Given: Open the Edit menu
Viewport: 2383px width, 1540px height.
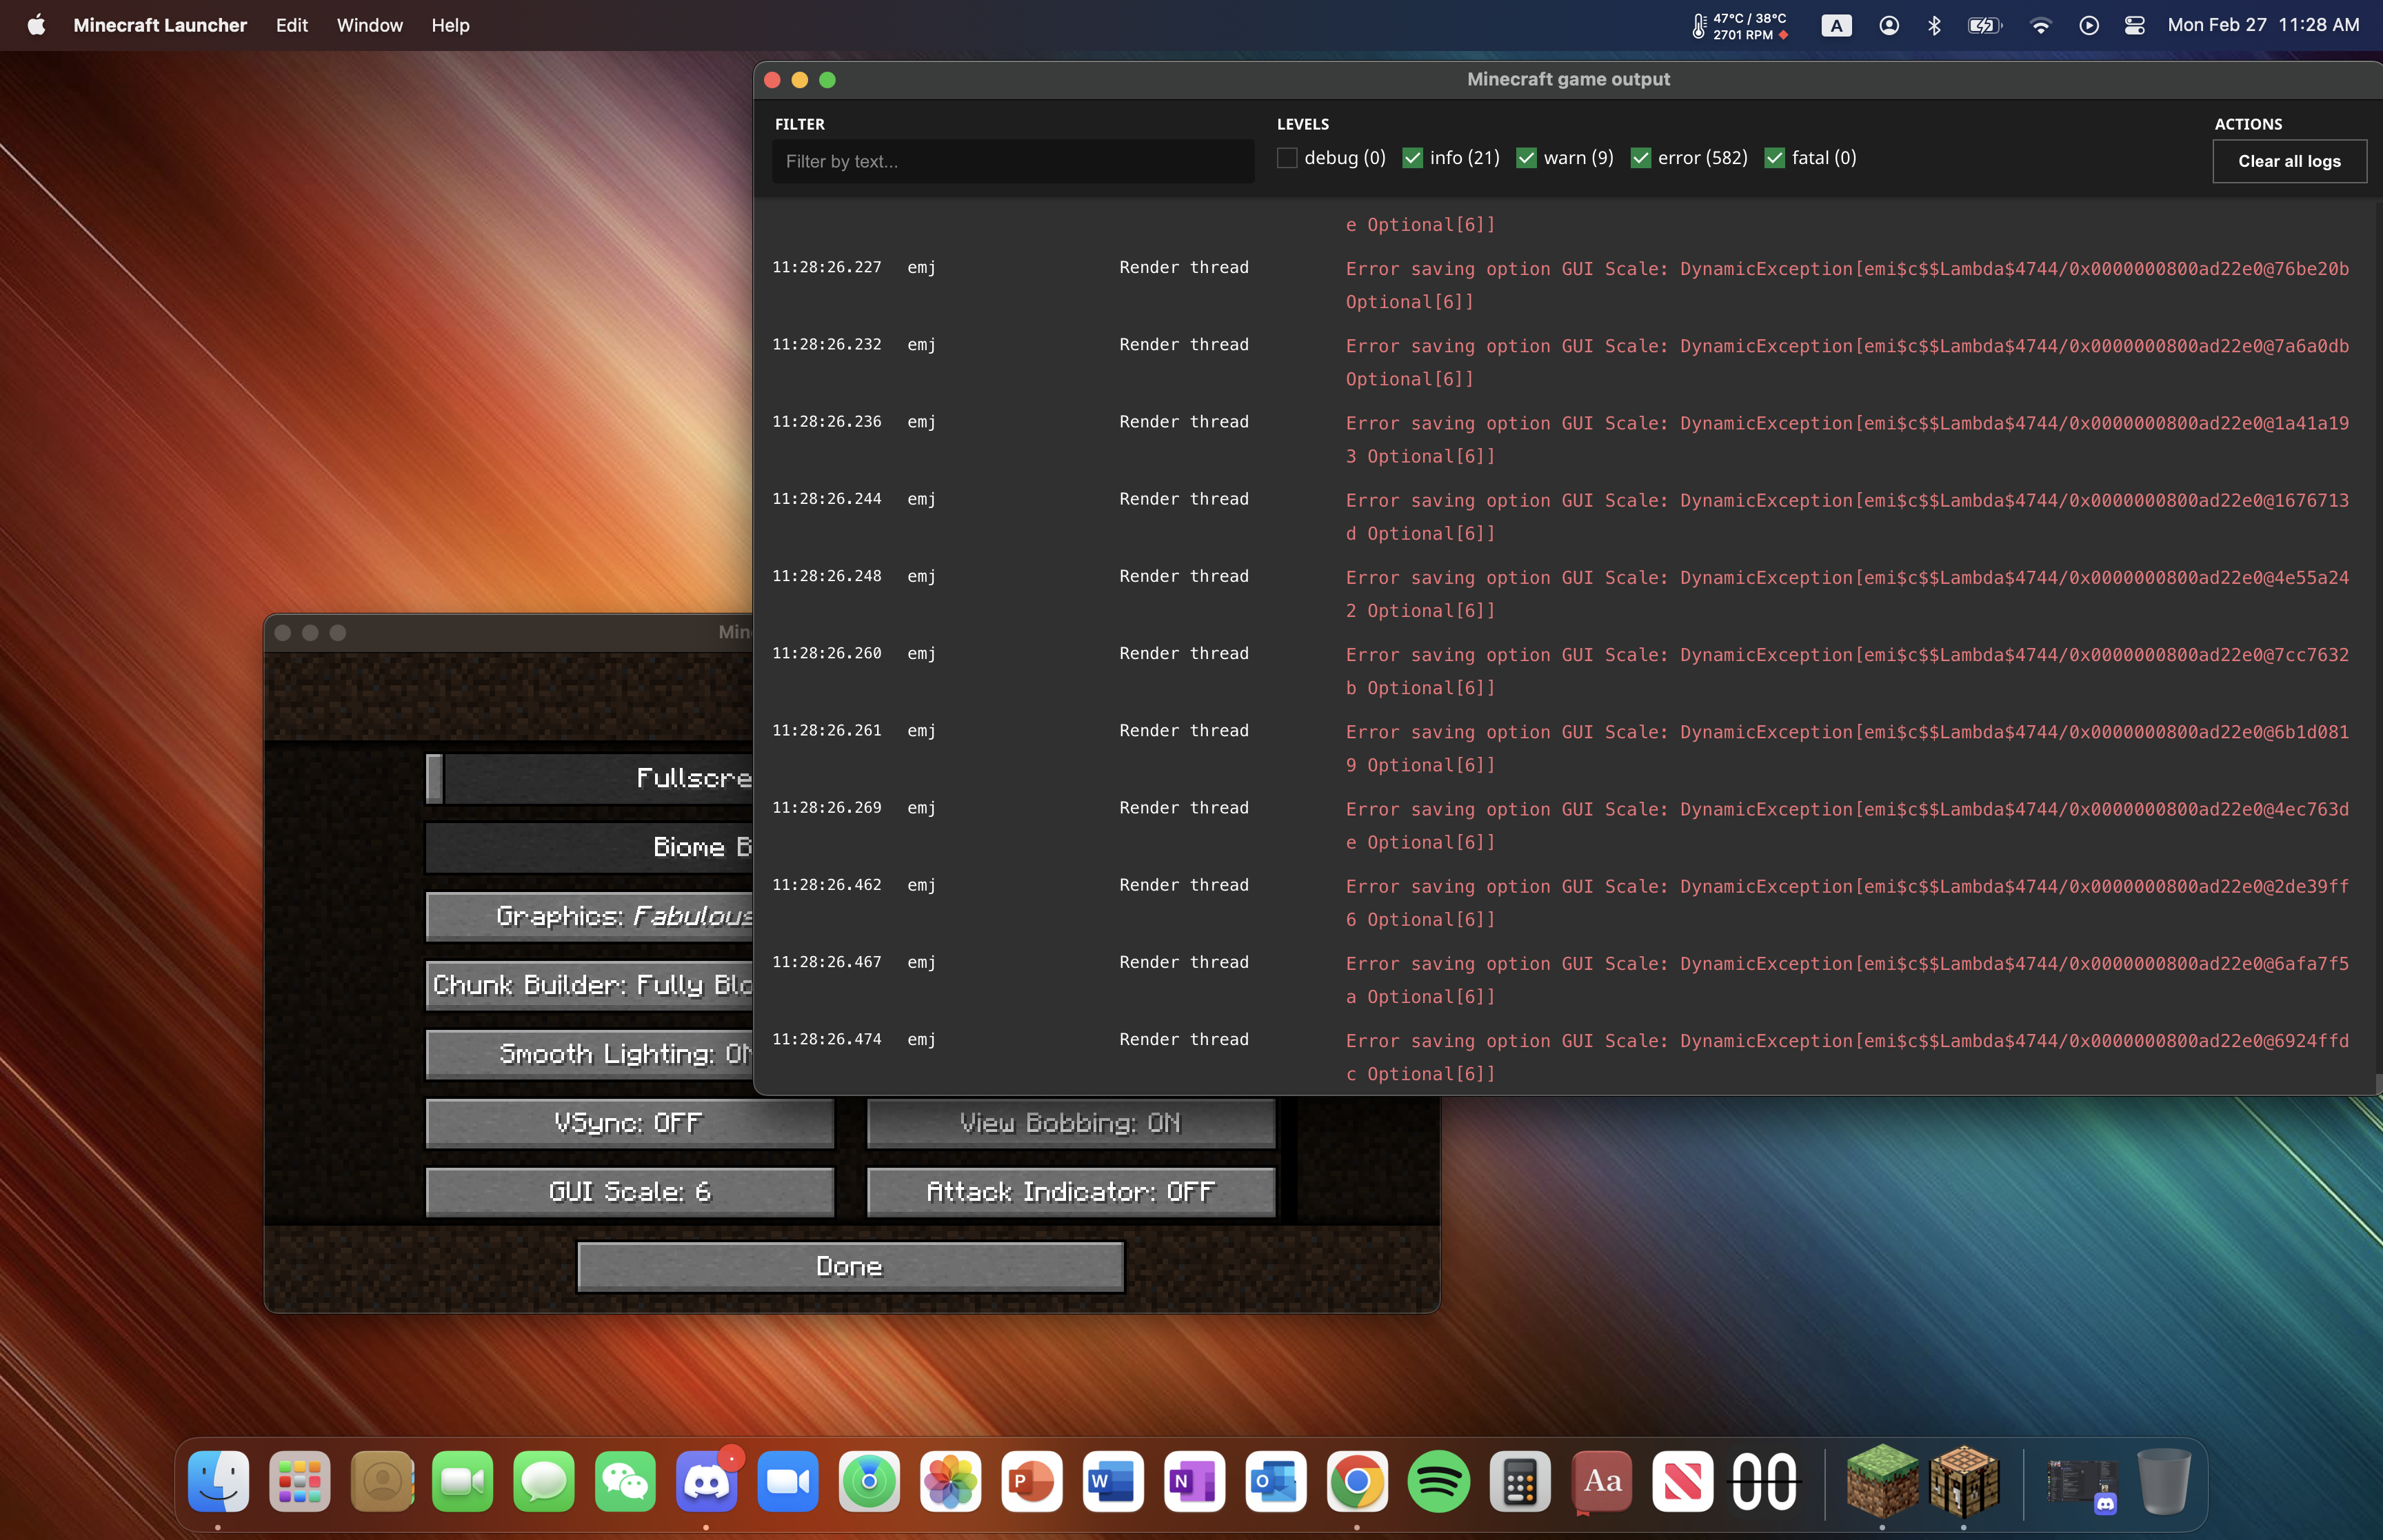Looking at the screenshot, I should (x=291, y=26).
